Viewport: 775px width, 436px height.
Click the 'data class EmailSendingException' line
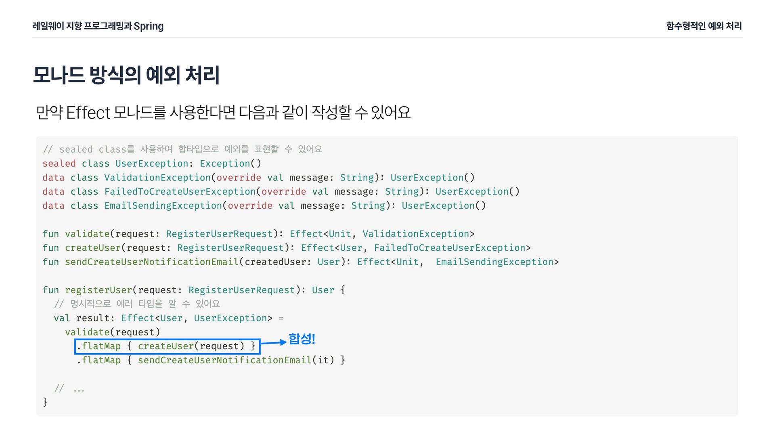click(x=264, y=205)
